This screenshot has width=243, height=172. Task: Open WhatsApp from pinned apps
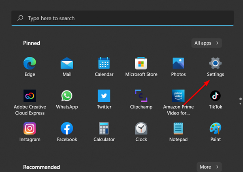tap(67, 96)
